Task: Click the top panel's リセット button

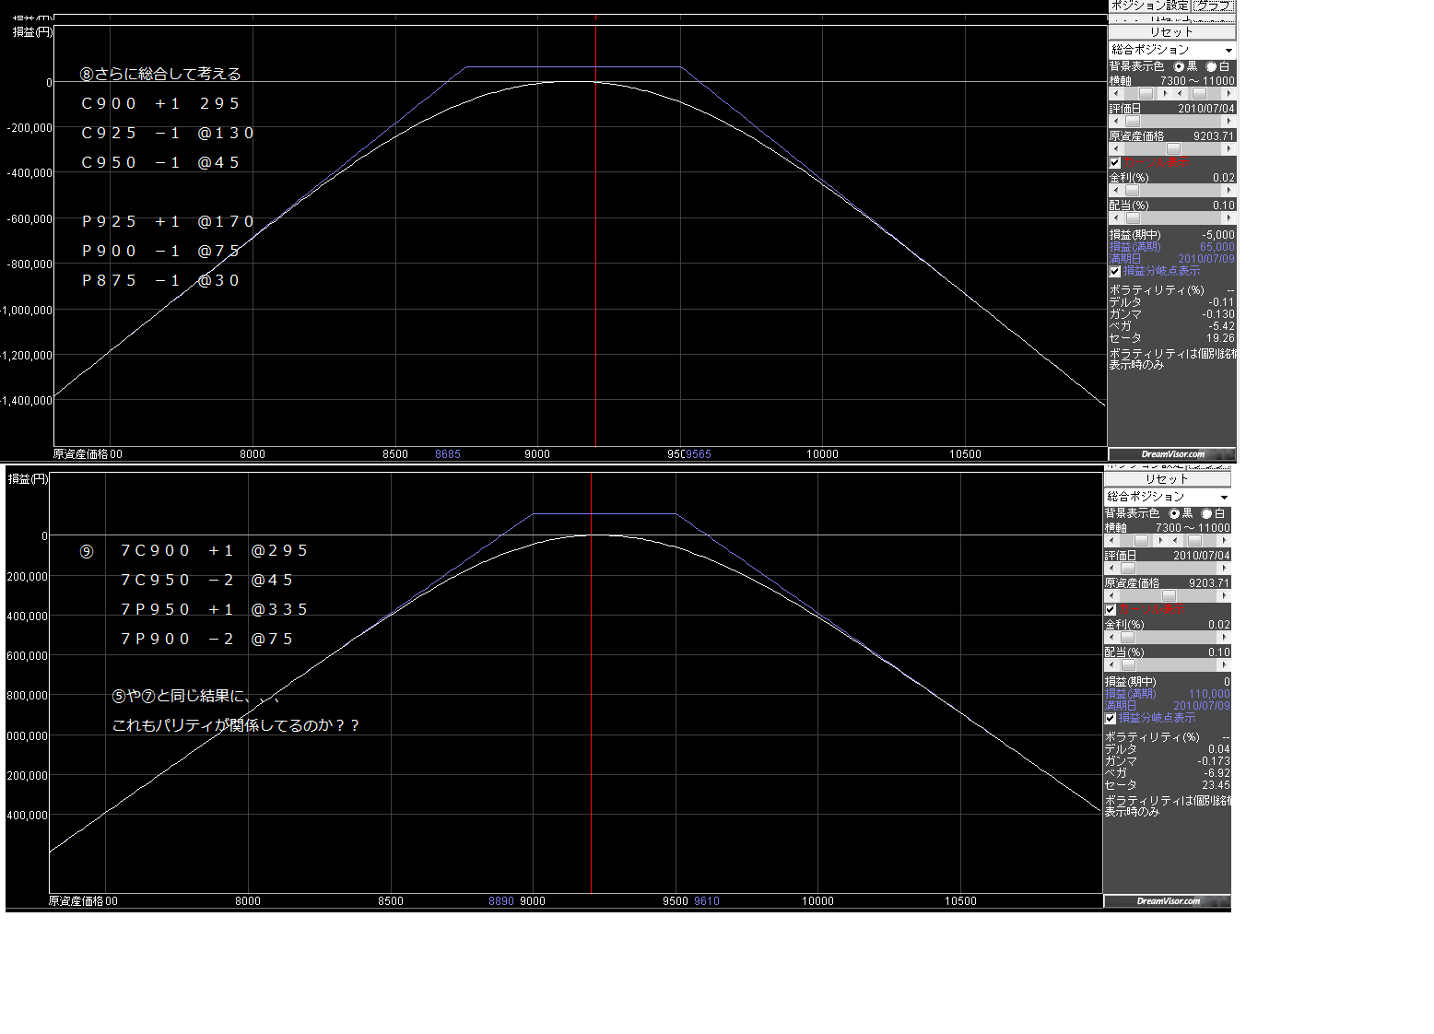Action: point(1170,32)
